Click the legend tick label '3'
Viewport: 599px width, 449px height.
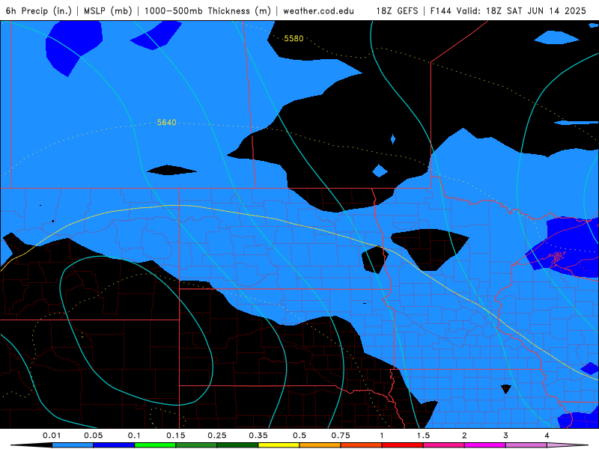pos(506,436)
